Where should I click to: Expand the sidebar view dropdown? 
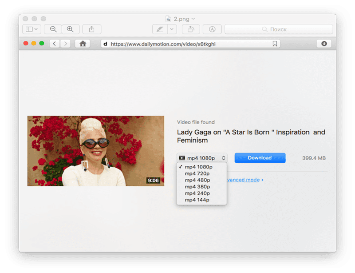click(x=32, y=29)
